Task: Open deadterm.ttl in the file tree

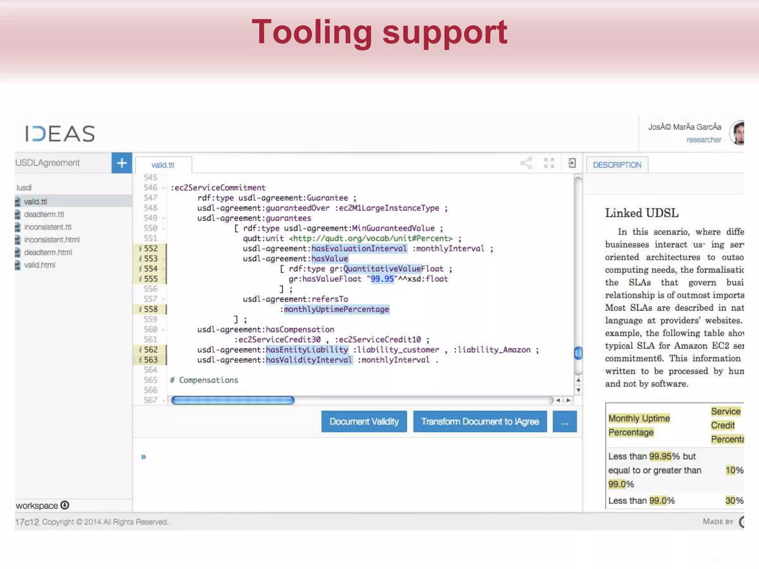Action: [x=44, y=214]
